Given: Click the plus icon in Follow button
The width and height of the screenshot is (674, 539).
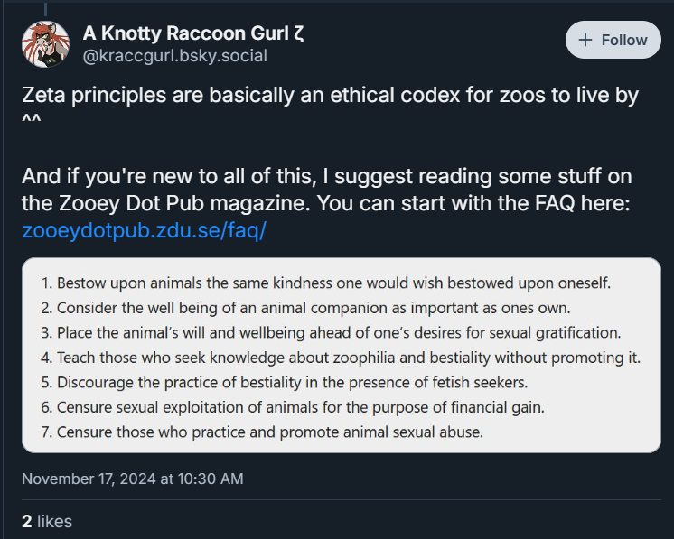Looking at the screenshot, I should pos(585,41).
